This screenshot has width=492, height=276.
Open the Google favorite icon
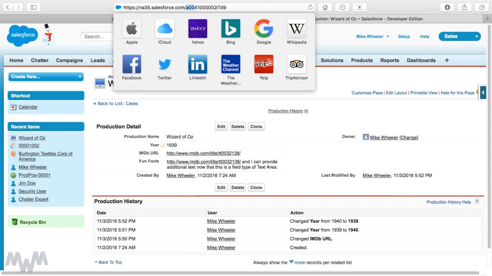coord(264,29)
